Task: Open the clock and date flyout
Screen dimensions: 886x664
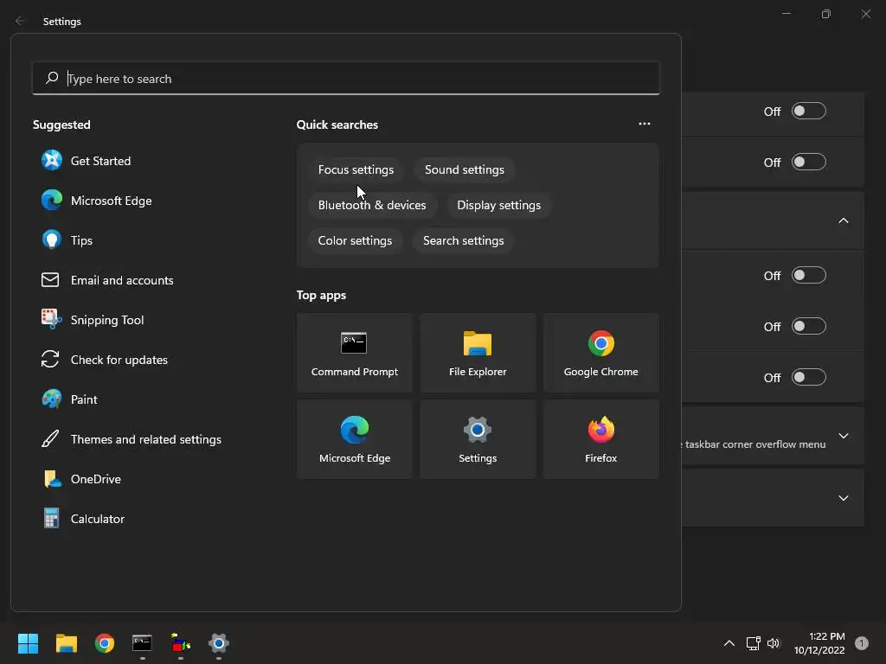Action: [819, 643]
